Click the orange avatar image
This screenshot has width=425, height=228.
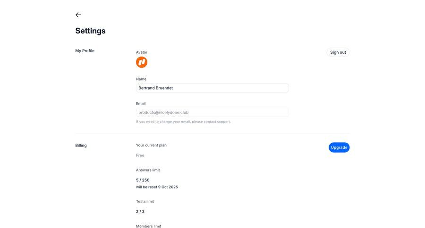point(142,62)
